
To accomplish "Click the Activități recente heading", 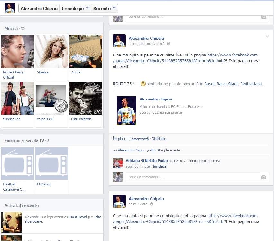I will [22, 206].
